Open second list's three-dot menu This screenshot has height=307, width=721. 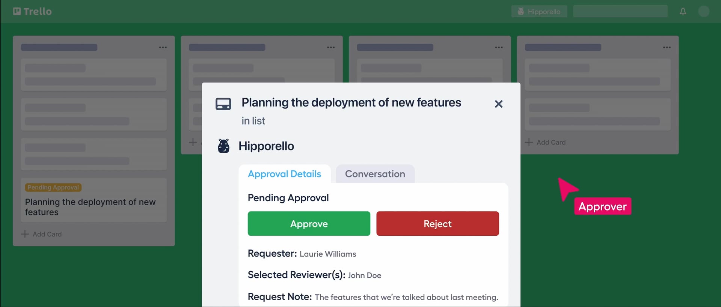[330, 47]
